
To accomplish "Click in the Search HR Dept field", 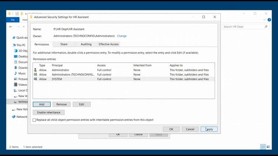I will [245, 27].
